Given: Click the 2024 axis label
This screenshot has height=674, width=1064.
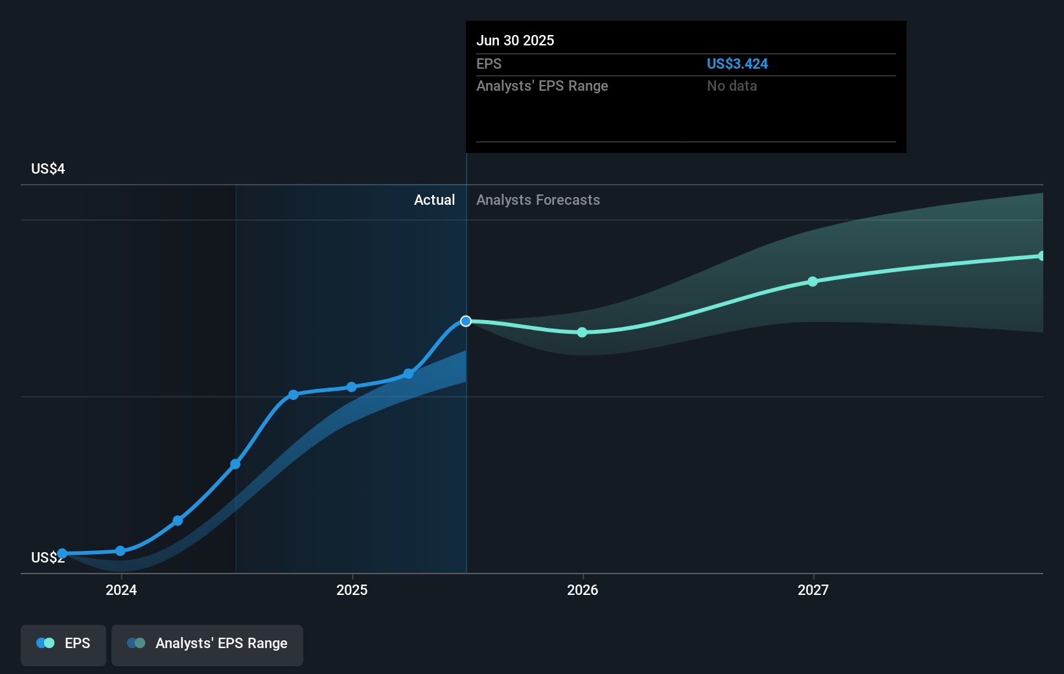Looking at the screenshot, I should [x=121, y=590].
